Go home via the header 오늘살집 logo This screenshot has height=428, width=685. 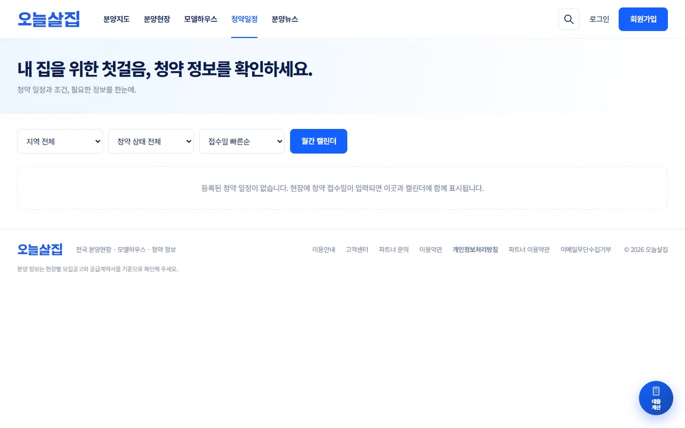(x=49, y=19)
